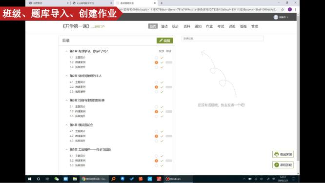The width and height of the screenshot is (325, 183).
Task: Collapse chapter 第3章 with its arrow
Action: pos(66,101)
